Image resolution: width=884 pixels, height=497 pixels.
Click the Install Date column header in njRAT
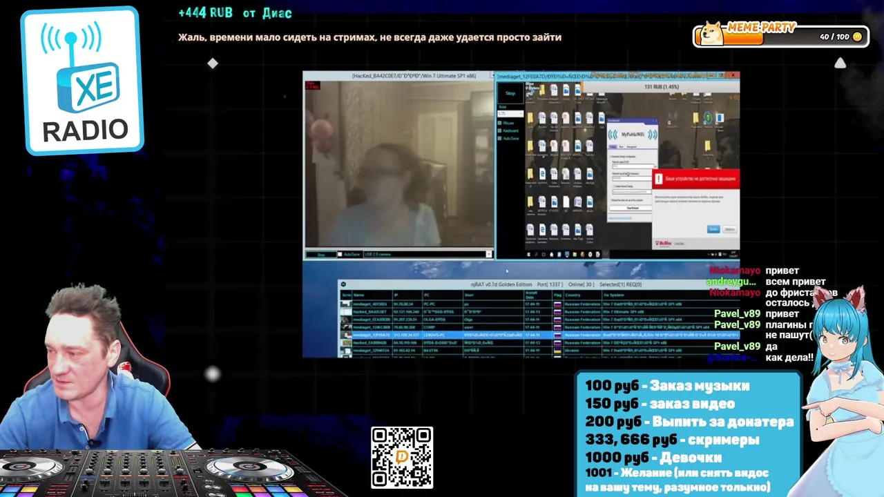(x=538, y=295)
